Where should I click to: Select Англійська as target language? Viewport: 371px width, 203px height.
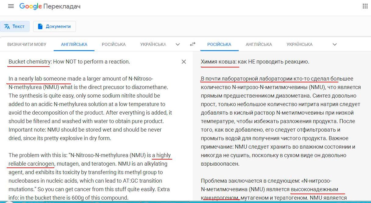click(x=259, y=44)
